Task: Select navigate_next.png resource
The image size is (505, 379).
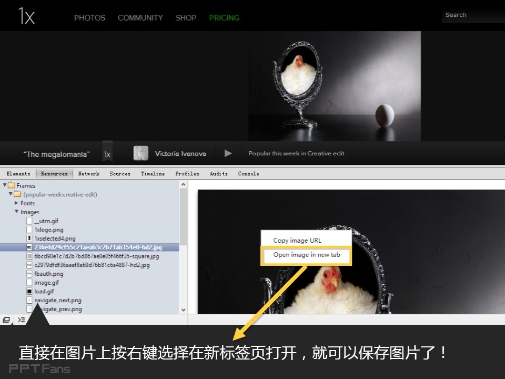Action: point(58,300)
